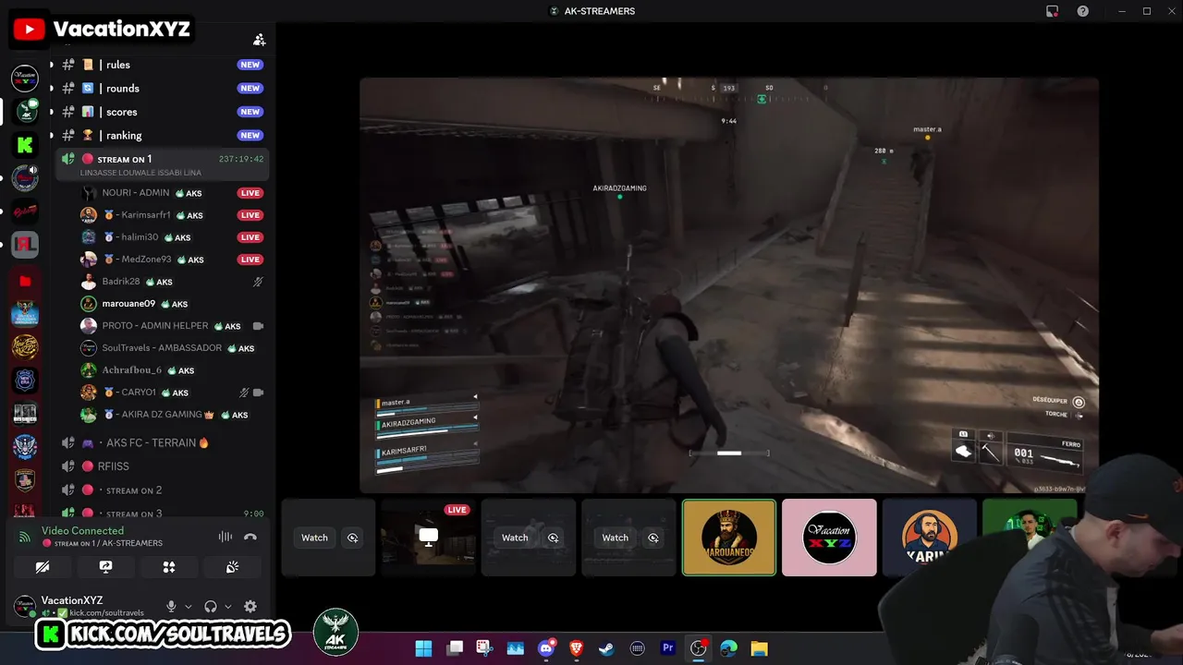
Task: Click the third stream tile's Watch button
Action: point(515,538)
